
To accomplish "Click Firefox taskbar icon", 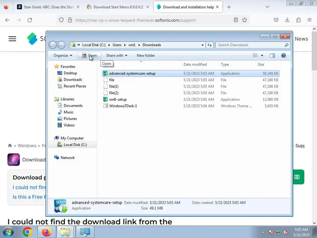I will [x=46, y=232].
